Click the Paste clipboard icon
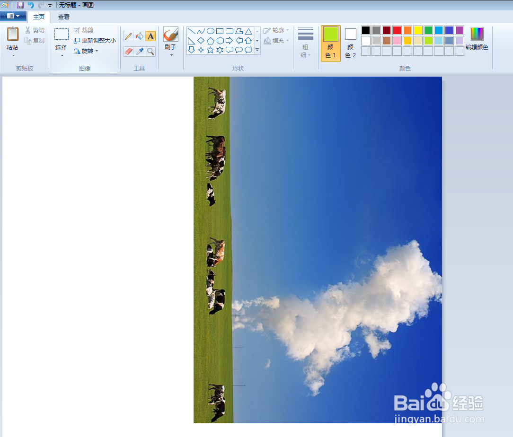Screen dimensions: 513x437 (x=12, y=34)
